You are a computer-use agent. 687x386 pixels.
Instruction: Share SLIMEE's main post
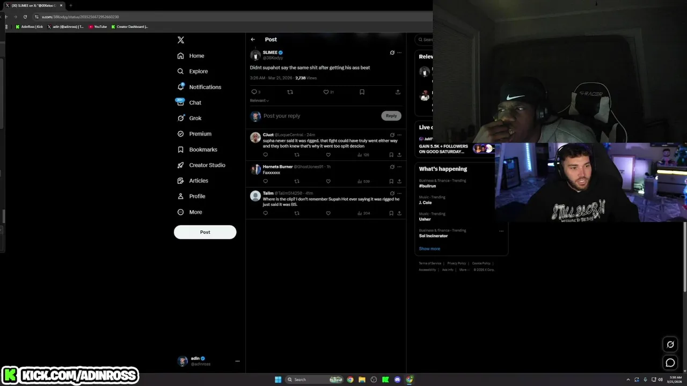(398, 92)
